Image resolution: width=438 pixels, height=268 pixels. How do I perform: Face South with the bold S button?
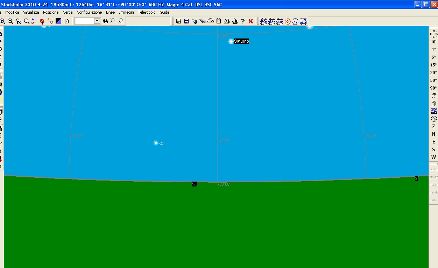434,150
